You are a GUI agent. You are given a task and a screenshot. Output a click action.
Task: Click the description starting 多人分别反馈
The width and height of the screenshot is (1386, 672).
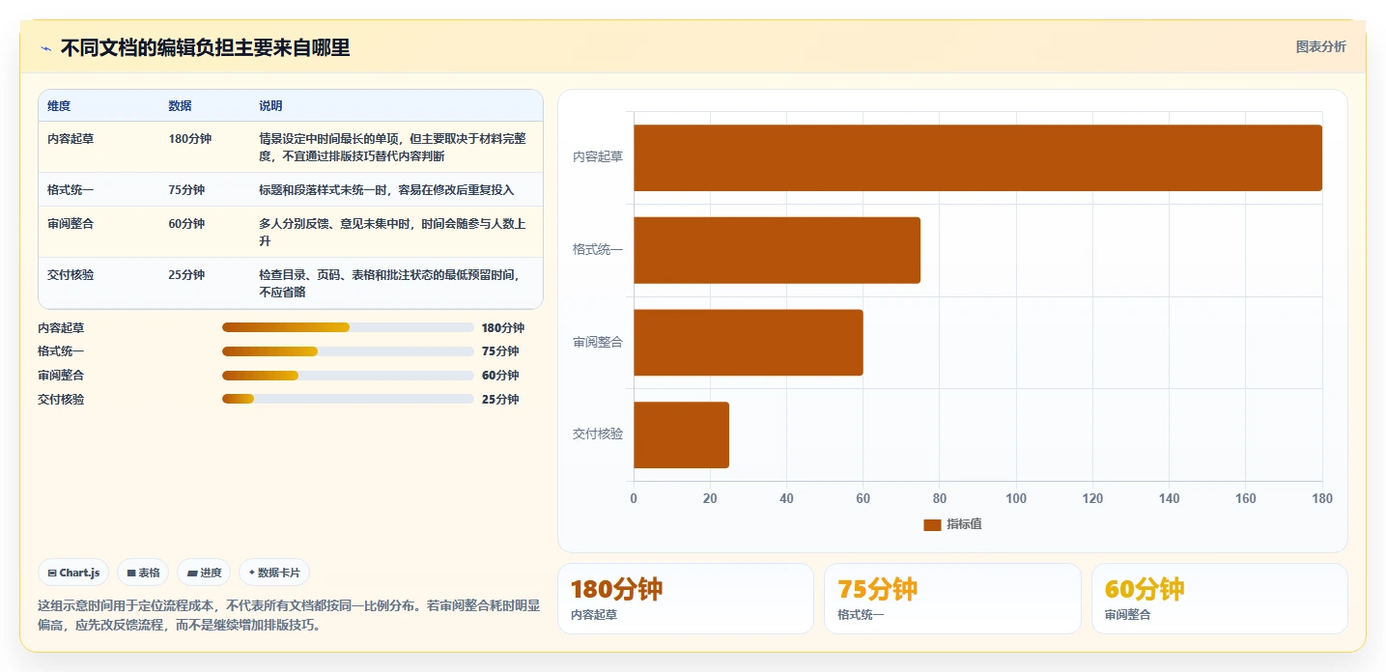point(393,233)
